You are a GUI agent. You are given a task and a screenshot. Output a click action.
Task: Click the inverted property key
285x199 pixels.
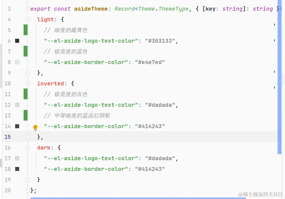[x=51, y=83]
